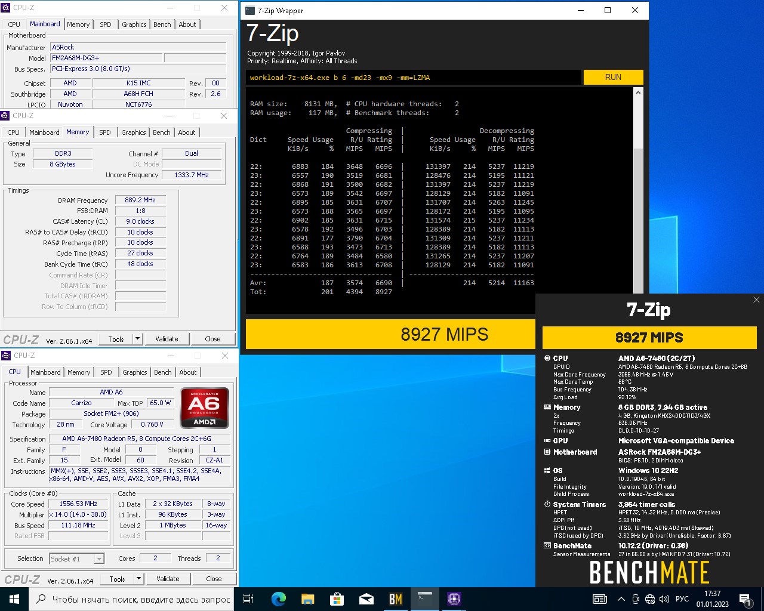Open File Explorer from the taskbar

click(307, 599)
